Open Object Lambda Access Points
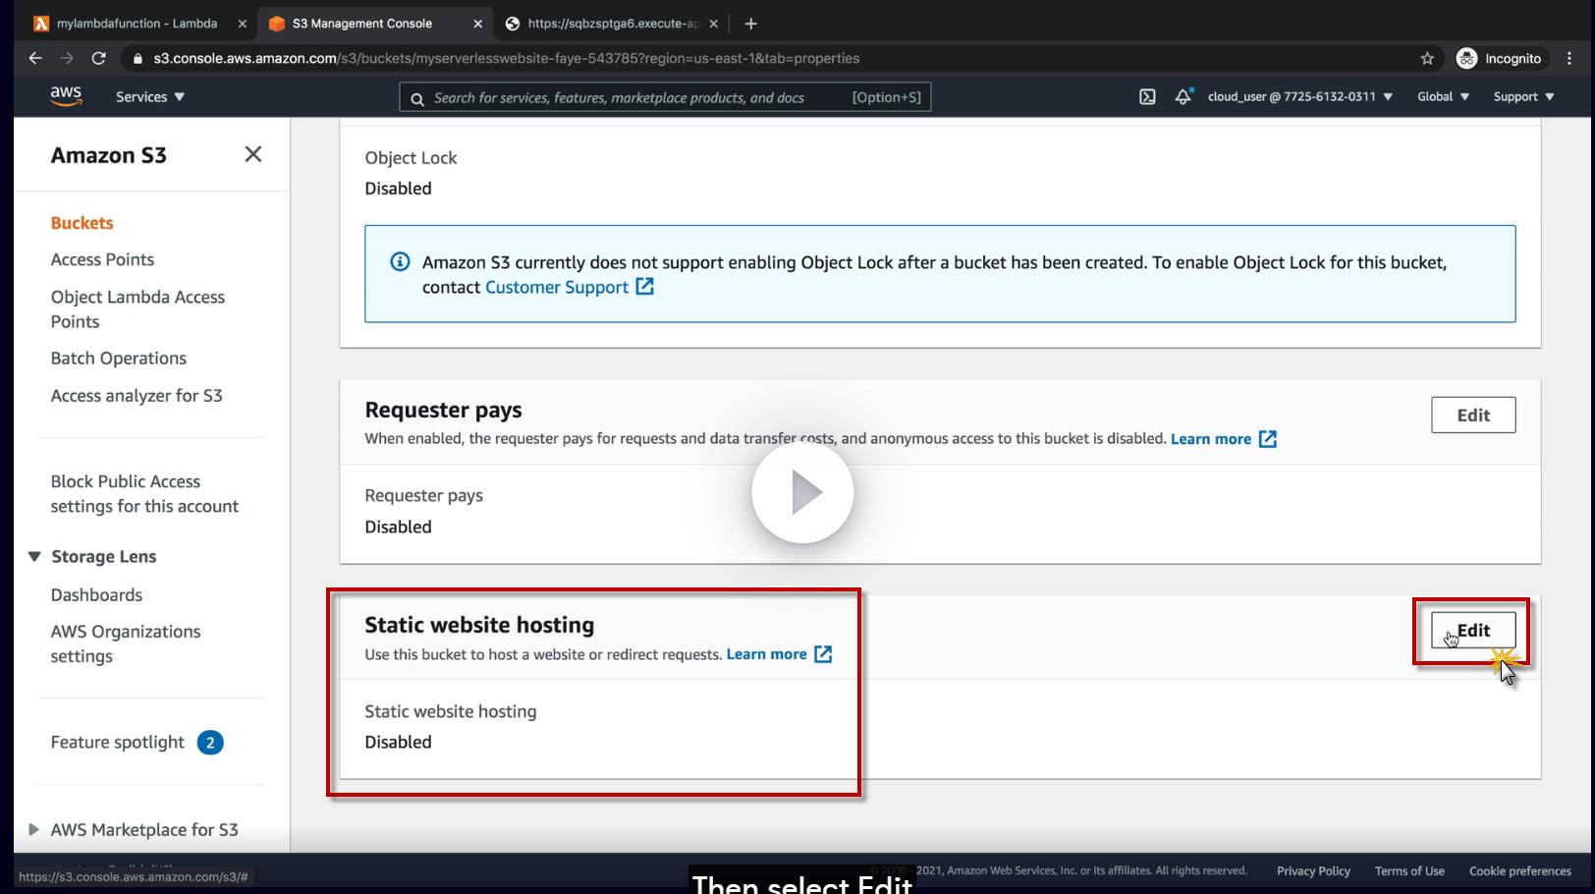 137,308
